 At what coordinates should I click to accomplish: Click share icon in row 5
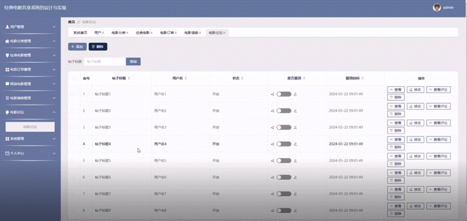tap(273, 160)
